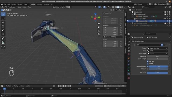Switch to the Scripting workspace tab
Viewport: 172px width, 97px height.
point(46,5)
